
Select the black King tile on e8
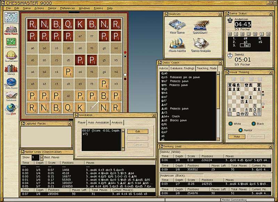[x=80, y=24]
